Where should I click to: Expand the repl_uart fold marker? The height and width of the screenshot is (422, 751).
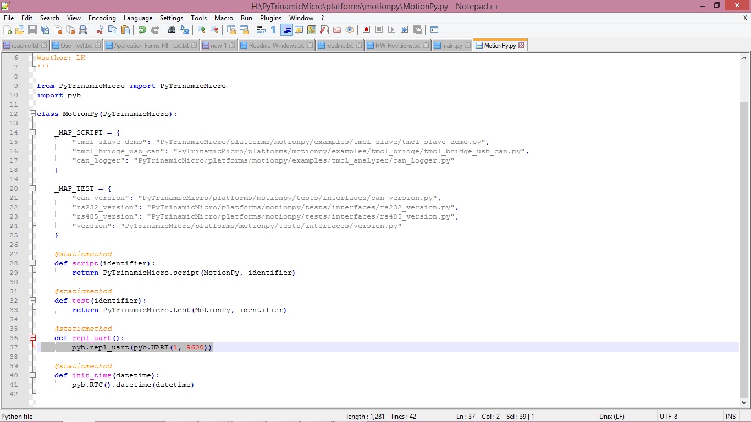point(32,338)
